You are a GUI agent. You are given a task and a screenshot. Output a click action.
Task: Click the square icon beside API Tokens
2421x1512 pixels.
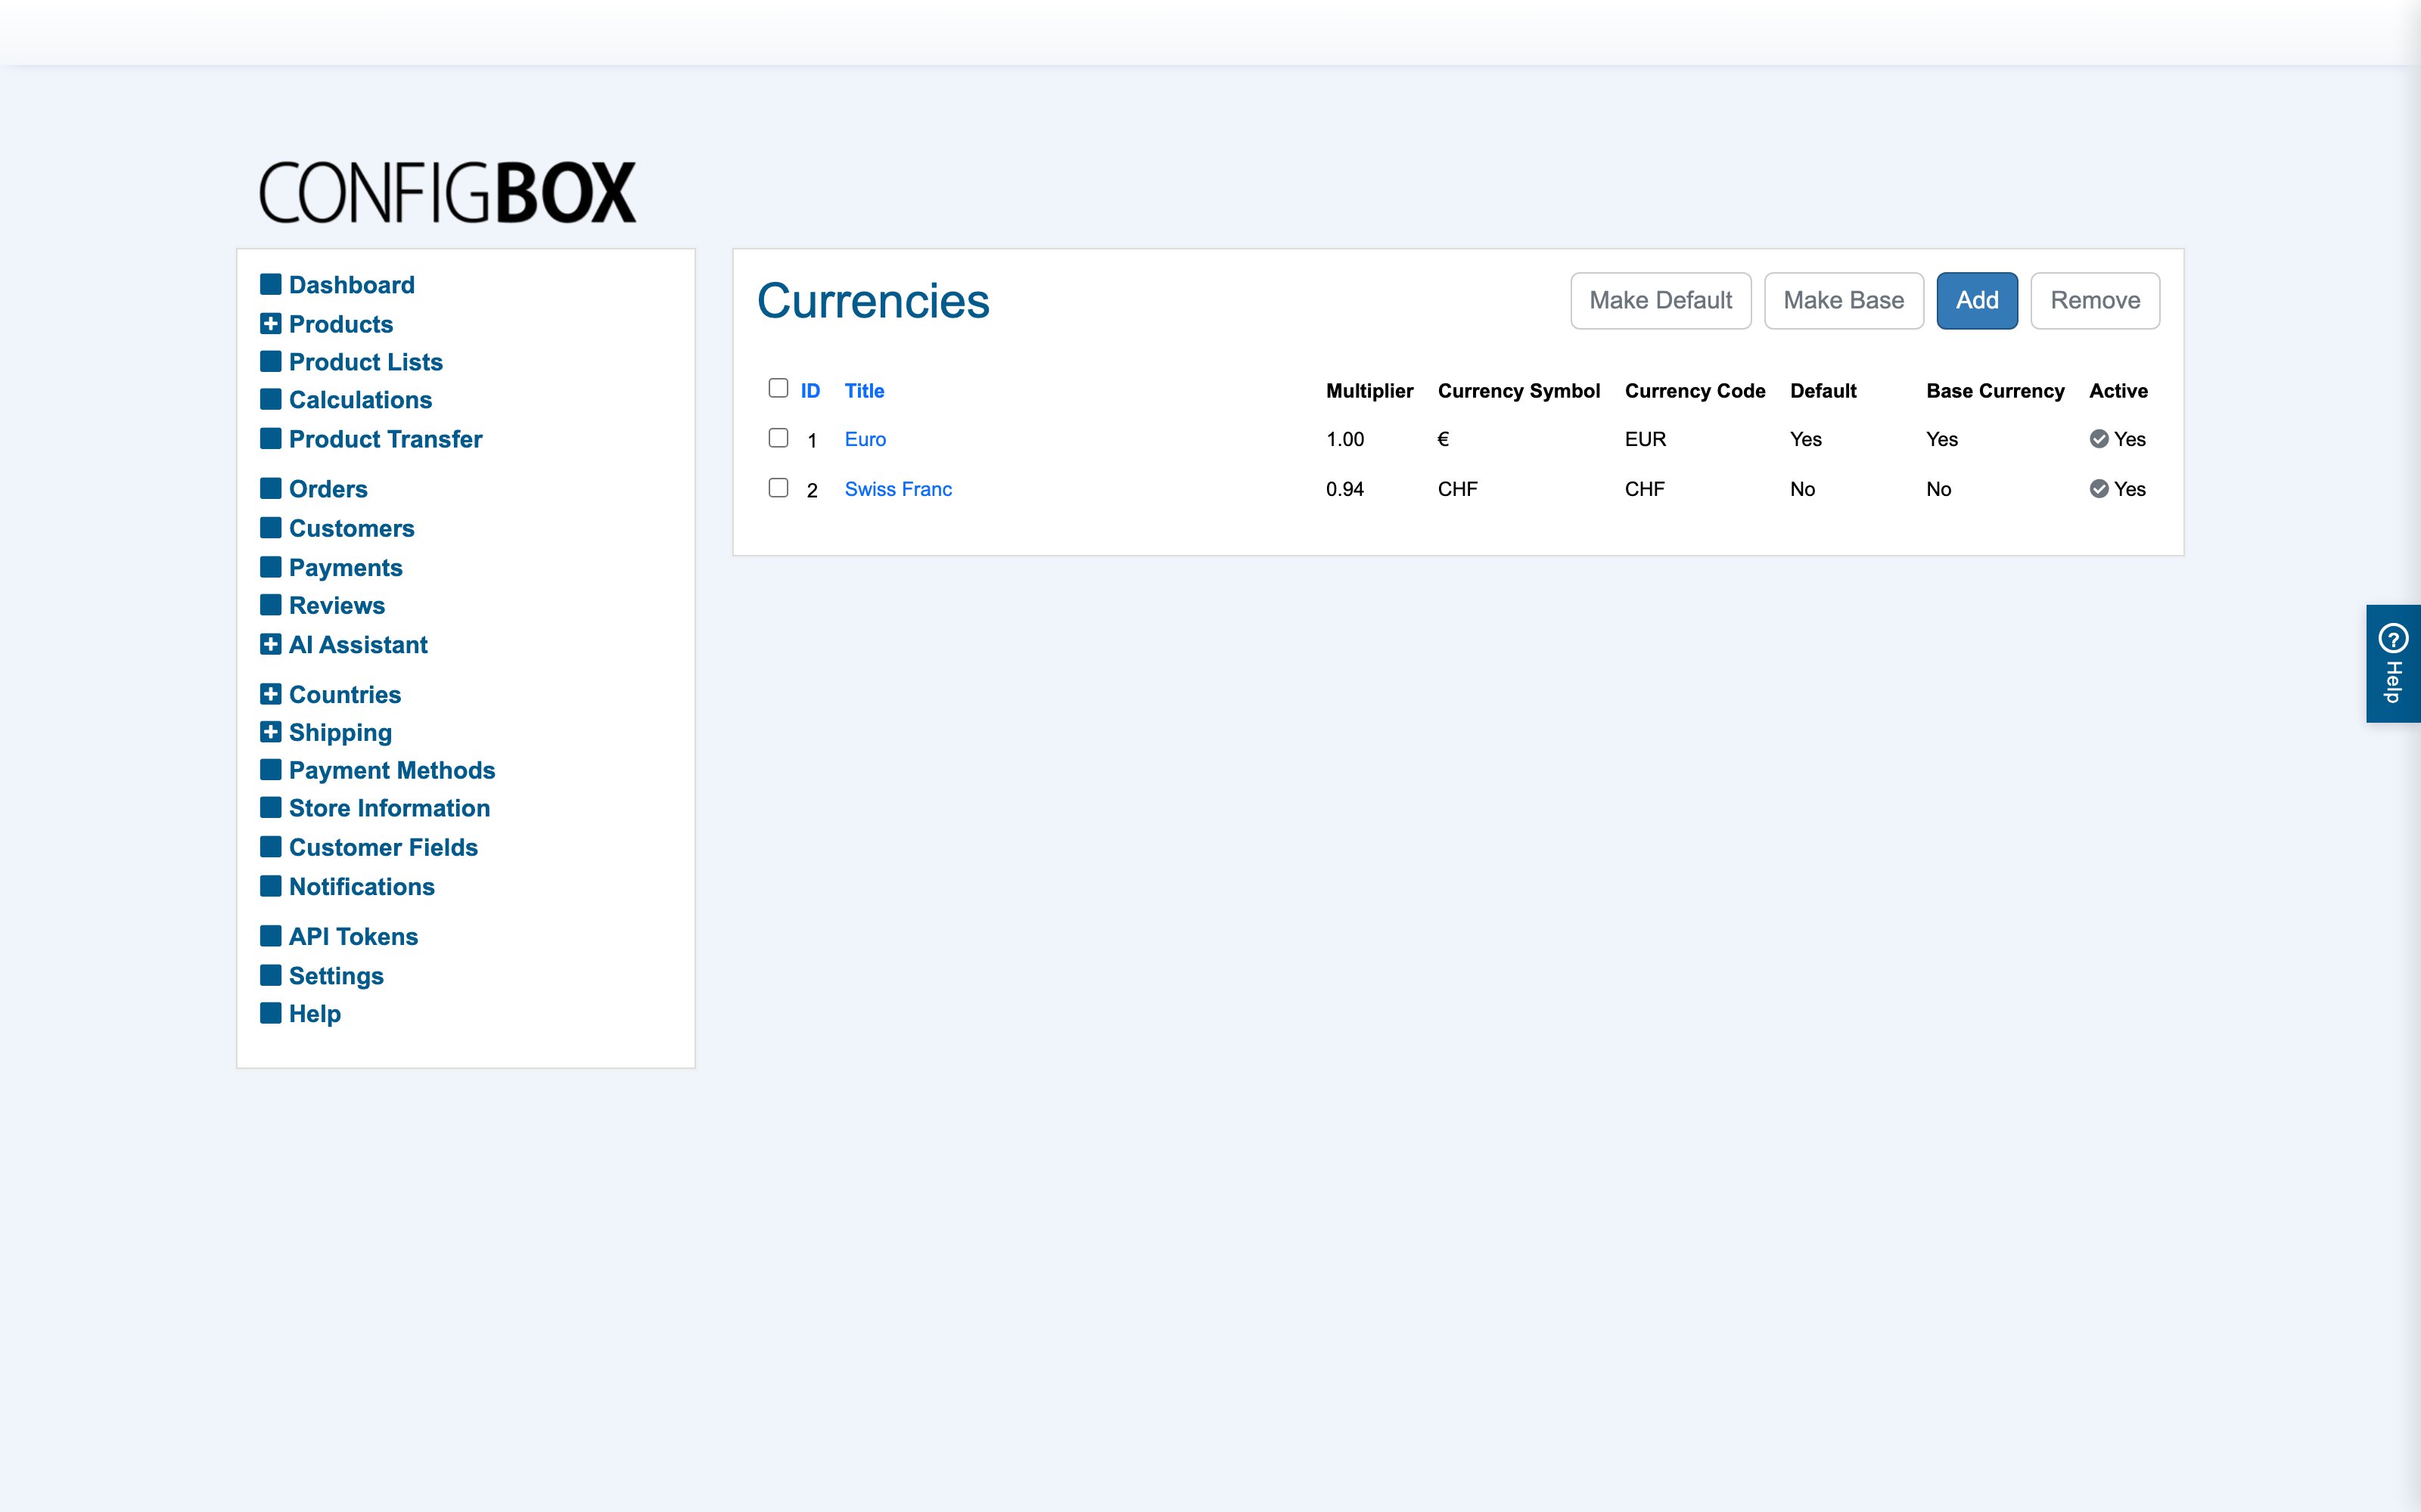coord(270,936)
